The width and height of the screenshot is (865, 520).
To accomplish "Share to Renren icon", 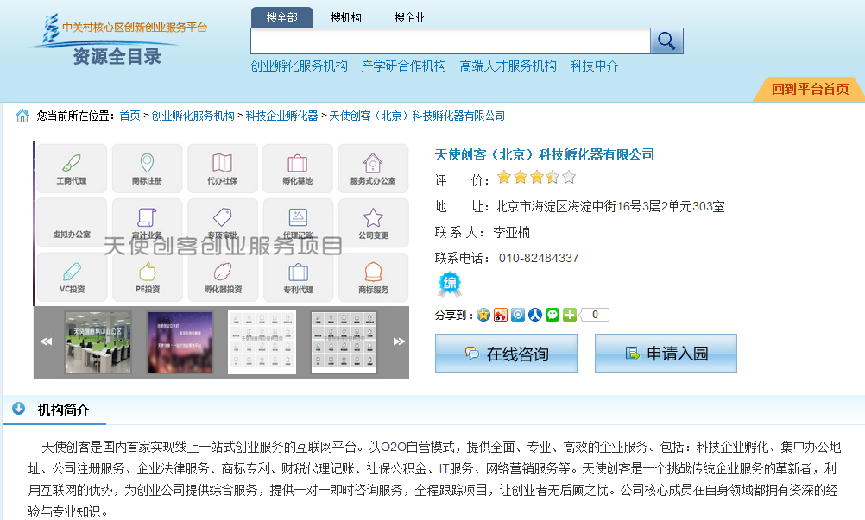I will 535,315.
